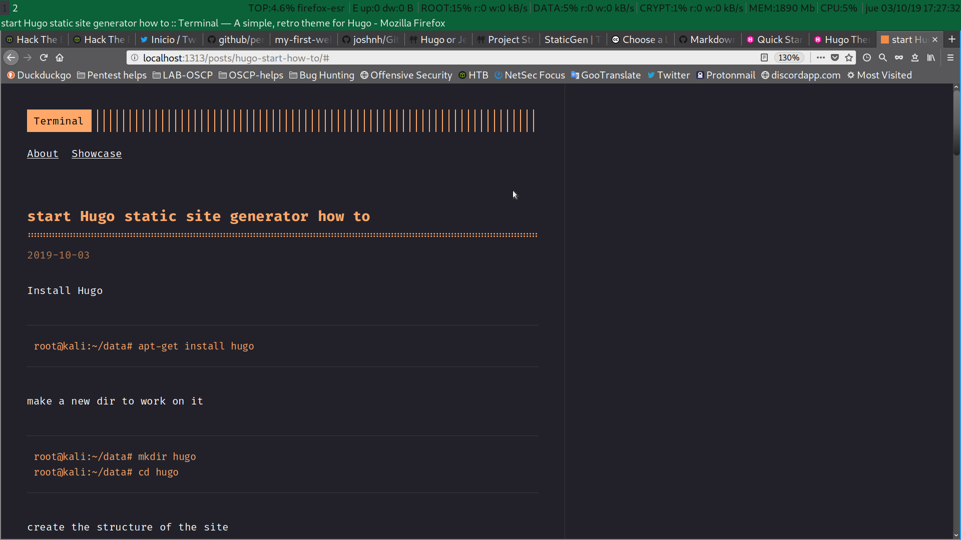The height and width of the screenshot is (540, 961).
Task: Expand 'Bug Hunting' bookmark folder
Action: [x=322, y=75]
